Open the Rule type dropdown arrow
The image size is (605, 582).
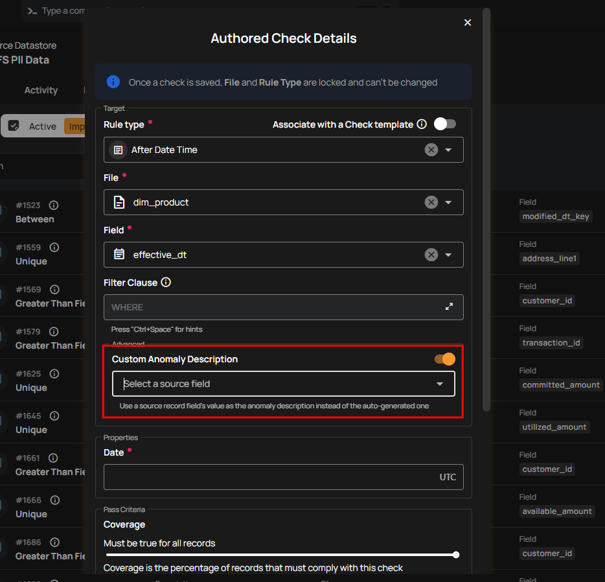[x=448, y=150]
